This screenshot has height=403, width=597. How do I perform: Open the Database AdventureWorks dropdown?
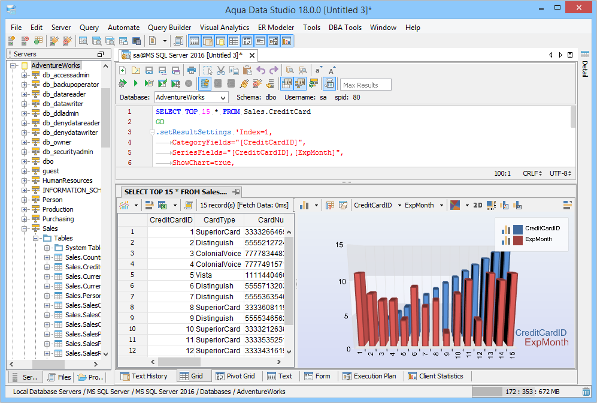(223, 97)
